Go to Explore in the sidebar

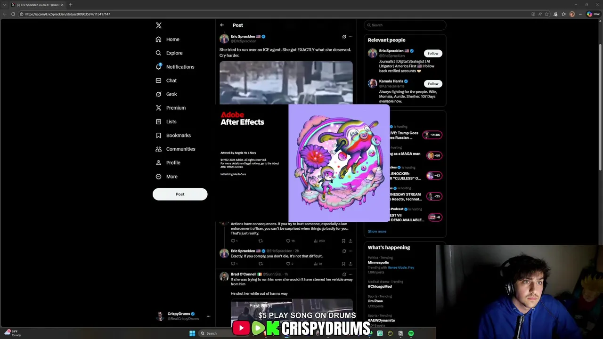169,53
